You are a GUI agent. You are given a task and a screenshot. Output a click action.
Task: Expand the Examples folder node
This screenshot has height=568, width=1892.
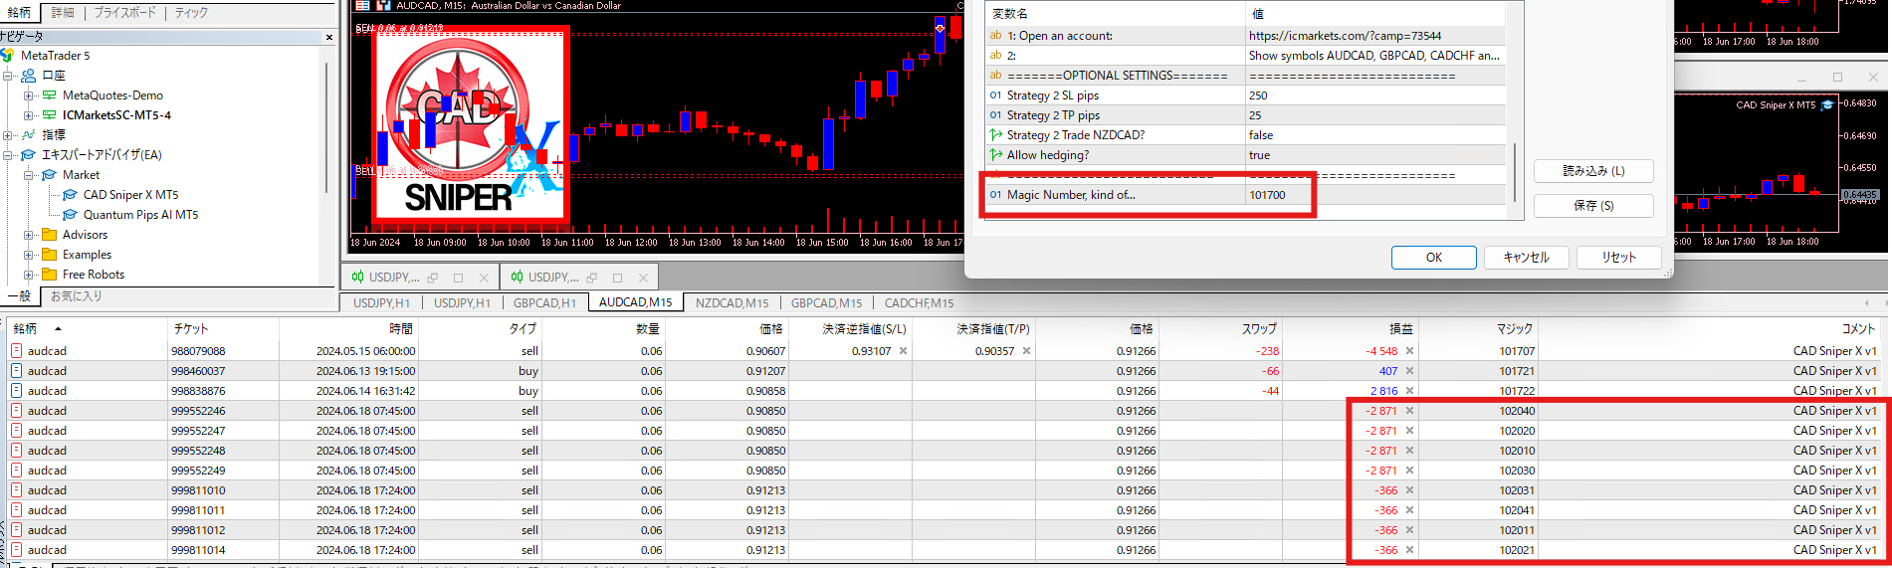29,255
